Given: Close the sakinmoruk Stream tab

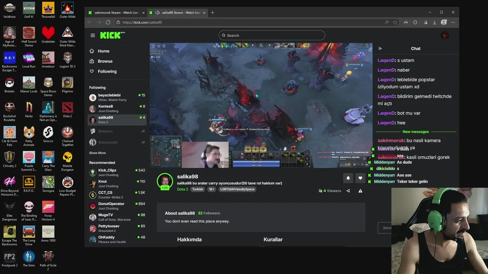Looking at the screenshot, I should tap(143, 13).
